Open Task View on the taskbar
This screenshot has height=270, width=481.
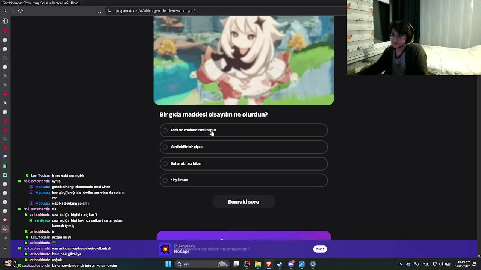coord(236,264)
